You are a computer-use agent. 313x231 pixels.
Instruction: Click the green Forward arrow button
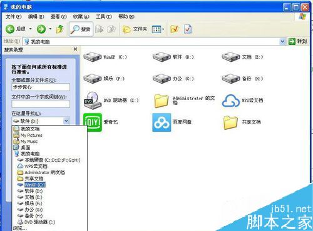coord(41,29)
